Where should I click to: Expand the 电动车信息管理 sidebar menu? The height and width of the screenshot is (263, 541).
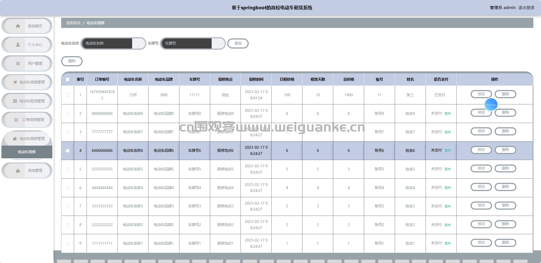[x=27, y=82]
